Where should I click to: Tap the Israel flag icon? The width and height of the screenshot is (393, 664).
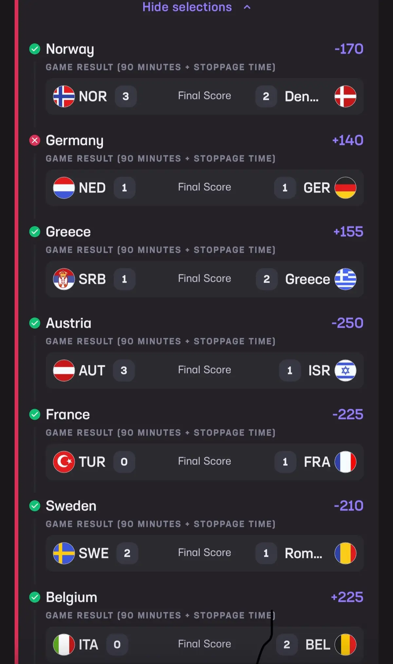pos(345,370)
